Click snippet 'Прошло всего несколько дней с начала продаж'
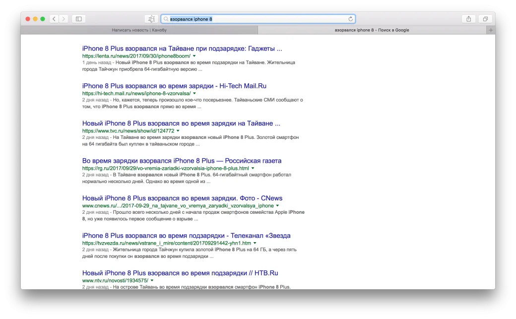The image size is (516, 319). point(193,215)
